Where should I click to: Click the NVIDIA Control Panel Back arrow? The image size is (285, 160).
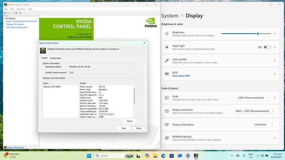click(x=5, y=13)
